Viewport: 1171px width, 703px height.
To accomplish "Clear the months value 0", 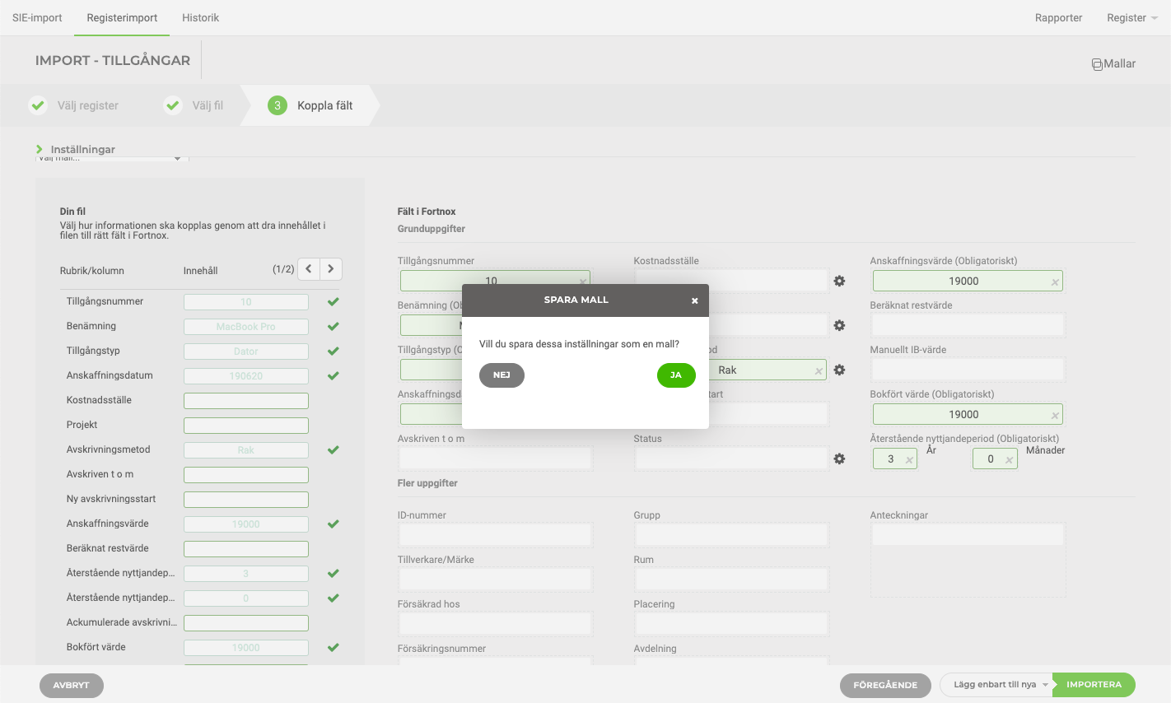I will [x=1009, y=460].
